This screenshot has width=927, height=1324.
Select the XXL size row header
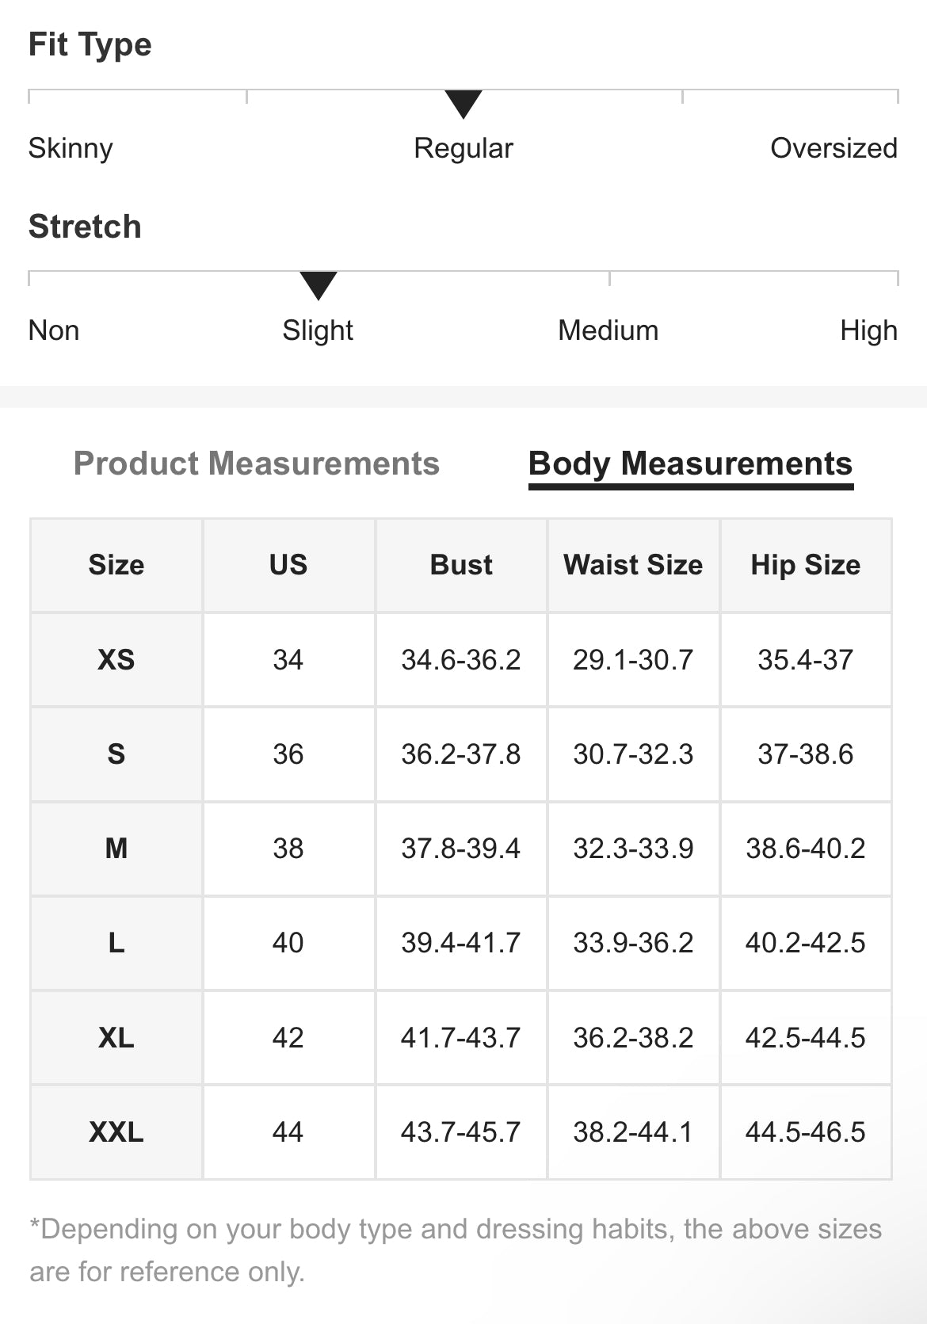[116, 1131]
